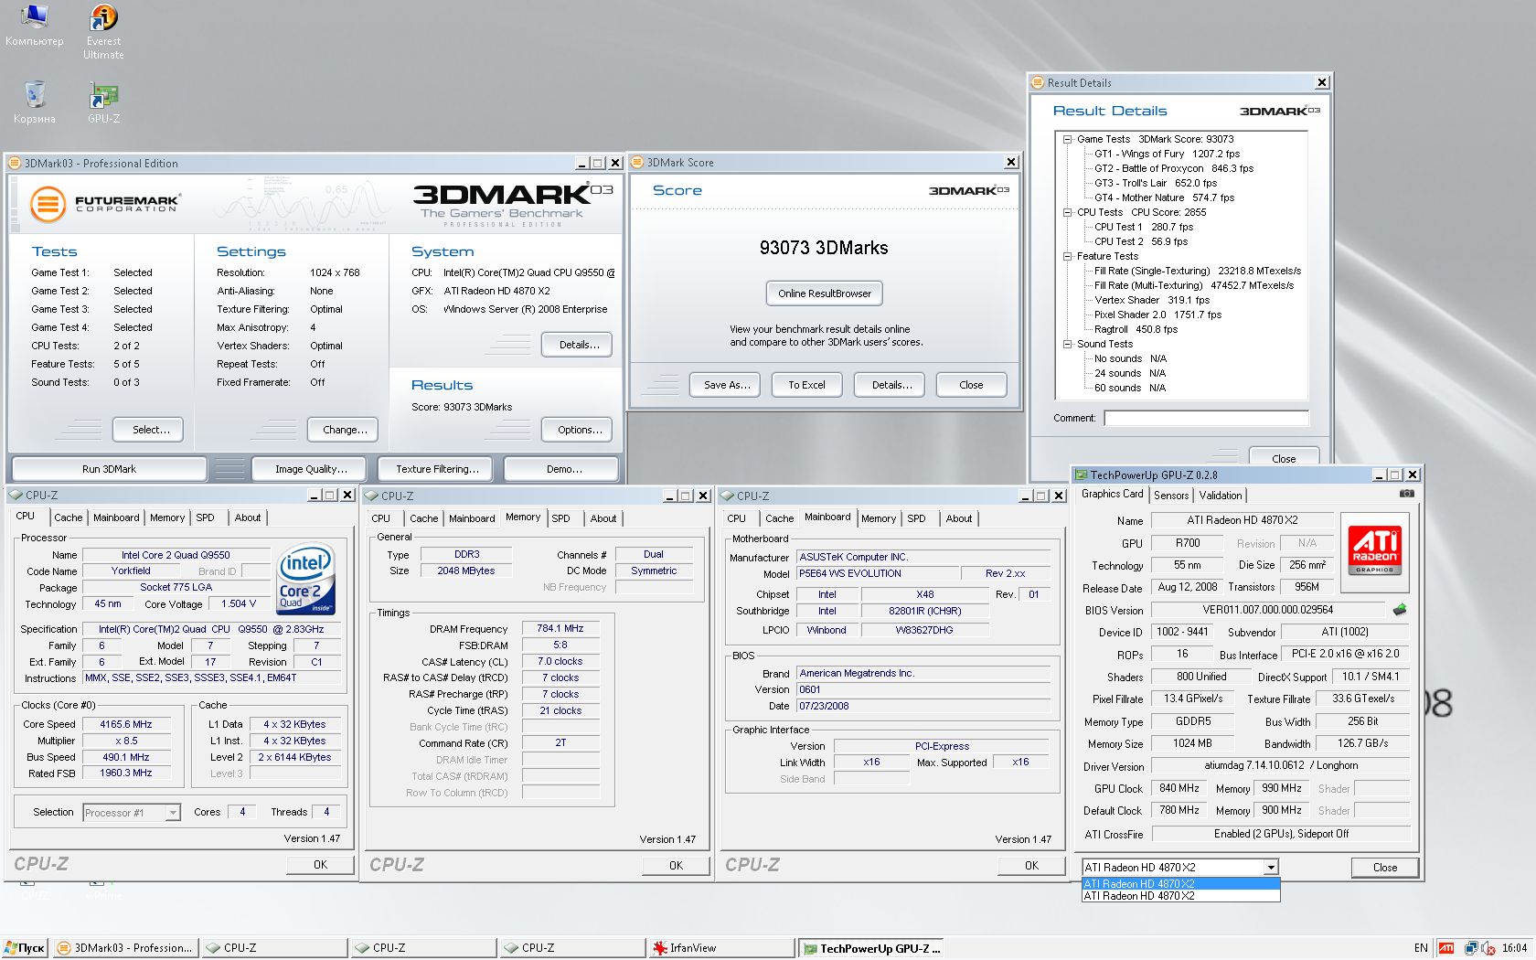
Task: Click the taskbar clock showing 16:04
Action: tap(1514, 948)
